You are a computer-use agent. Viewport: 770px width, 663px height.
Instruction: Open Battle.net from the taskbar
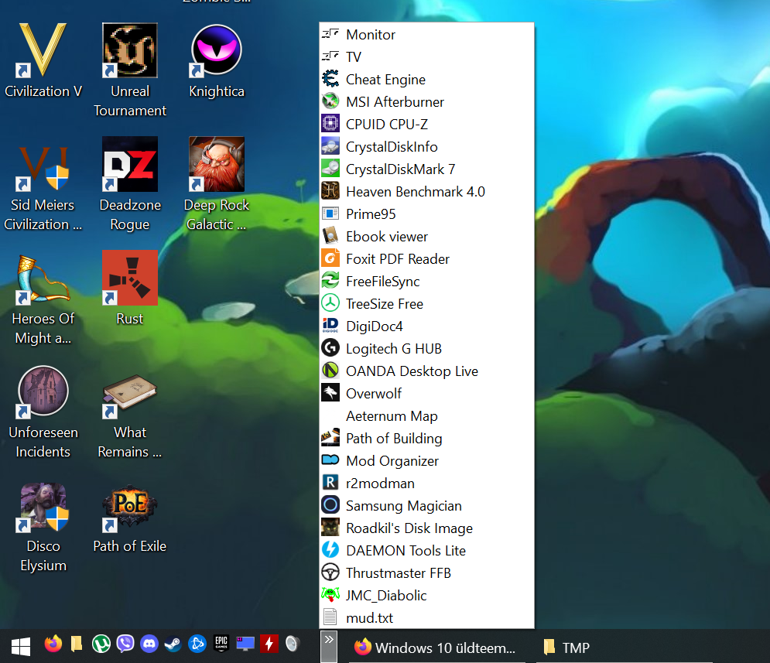[x=197, y=644]
